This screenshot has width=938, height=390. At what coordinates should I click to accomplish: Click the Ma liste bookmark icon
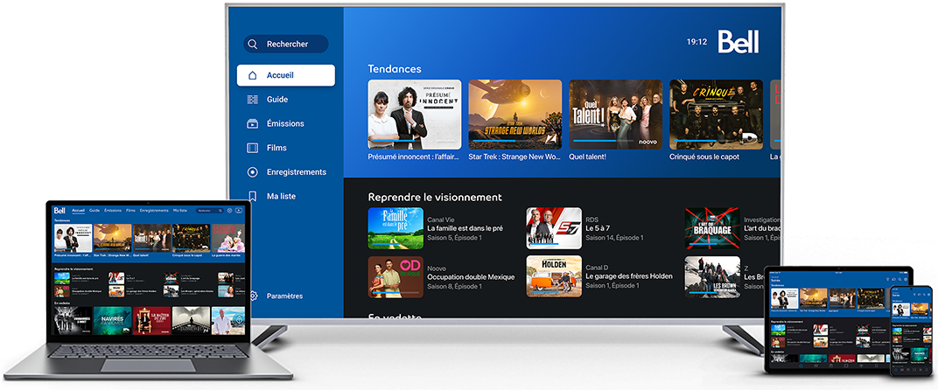253,197
